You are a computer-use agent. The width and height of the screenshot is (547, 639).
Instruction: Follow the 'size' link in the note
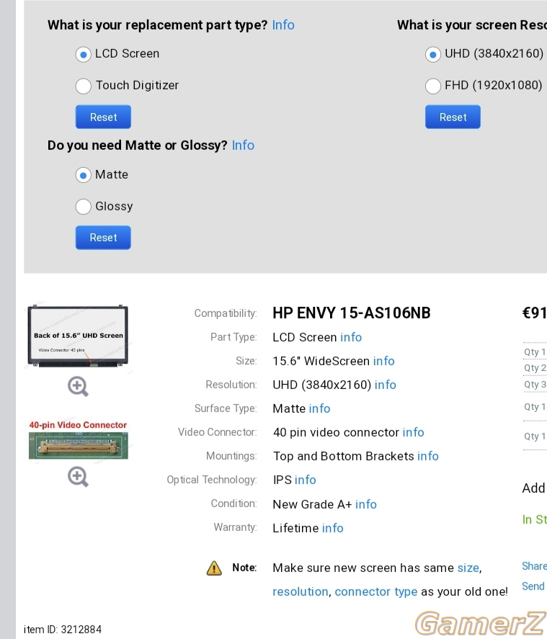point(468,568)
